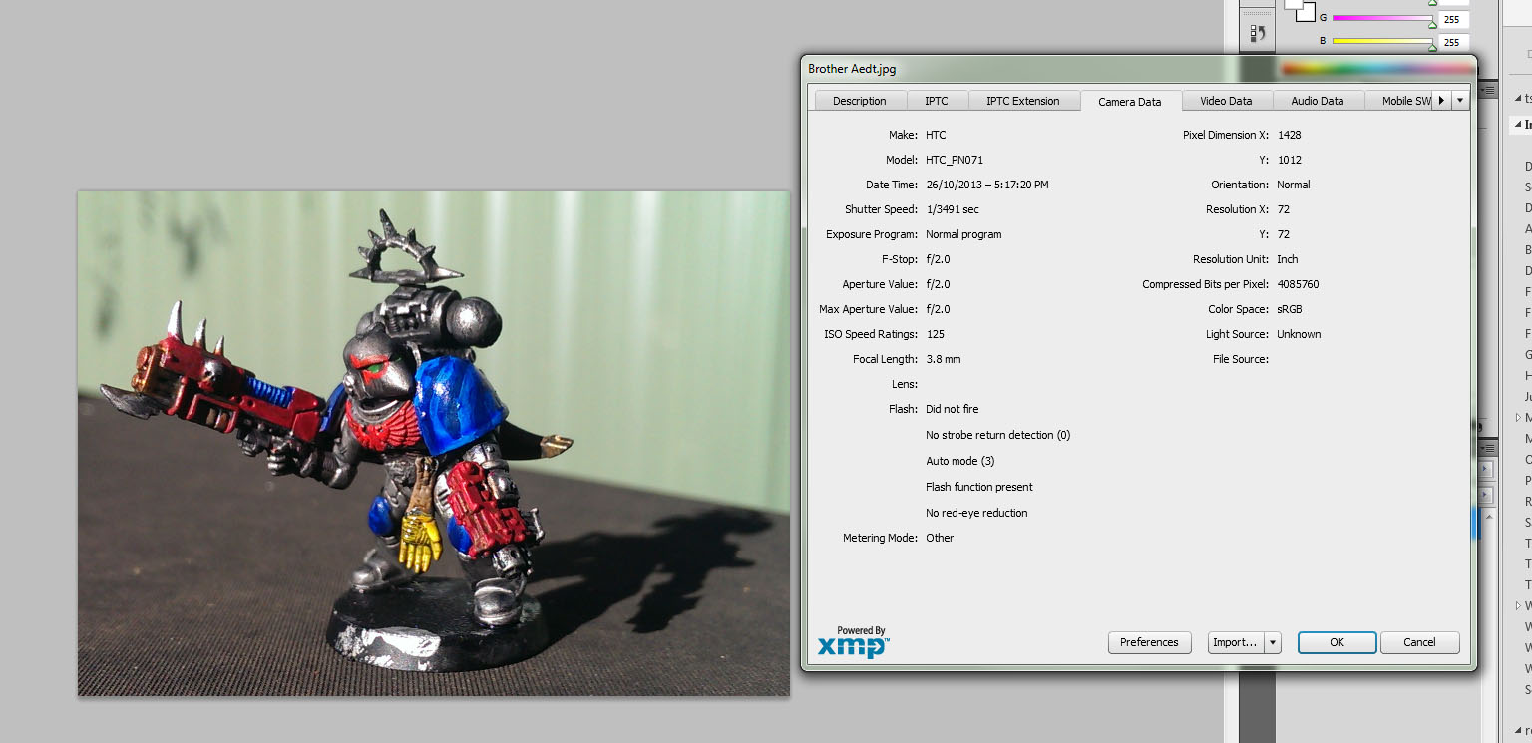1532x743 pixels.
Task: Open the tab list dropdown arrow
Action: click(1460, 100)
